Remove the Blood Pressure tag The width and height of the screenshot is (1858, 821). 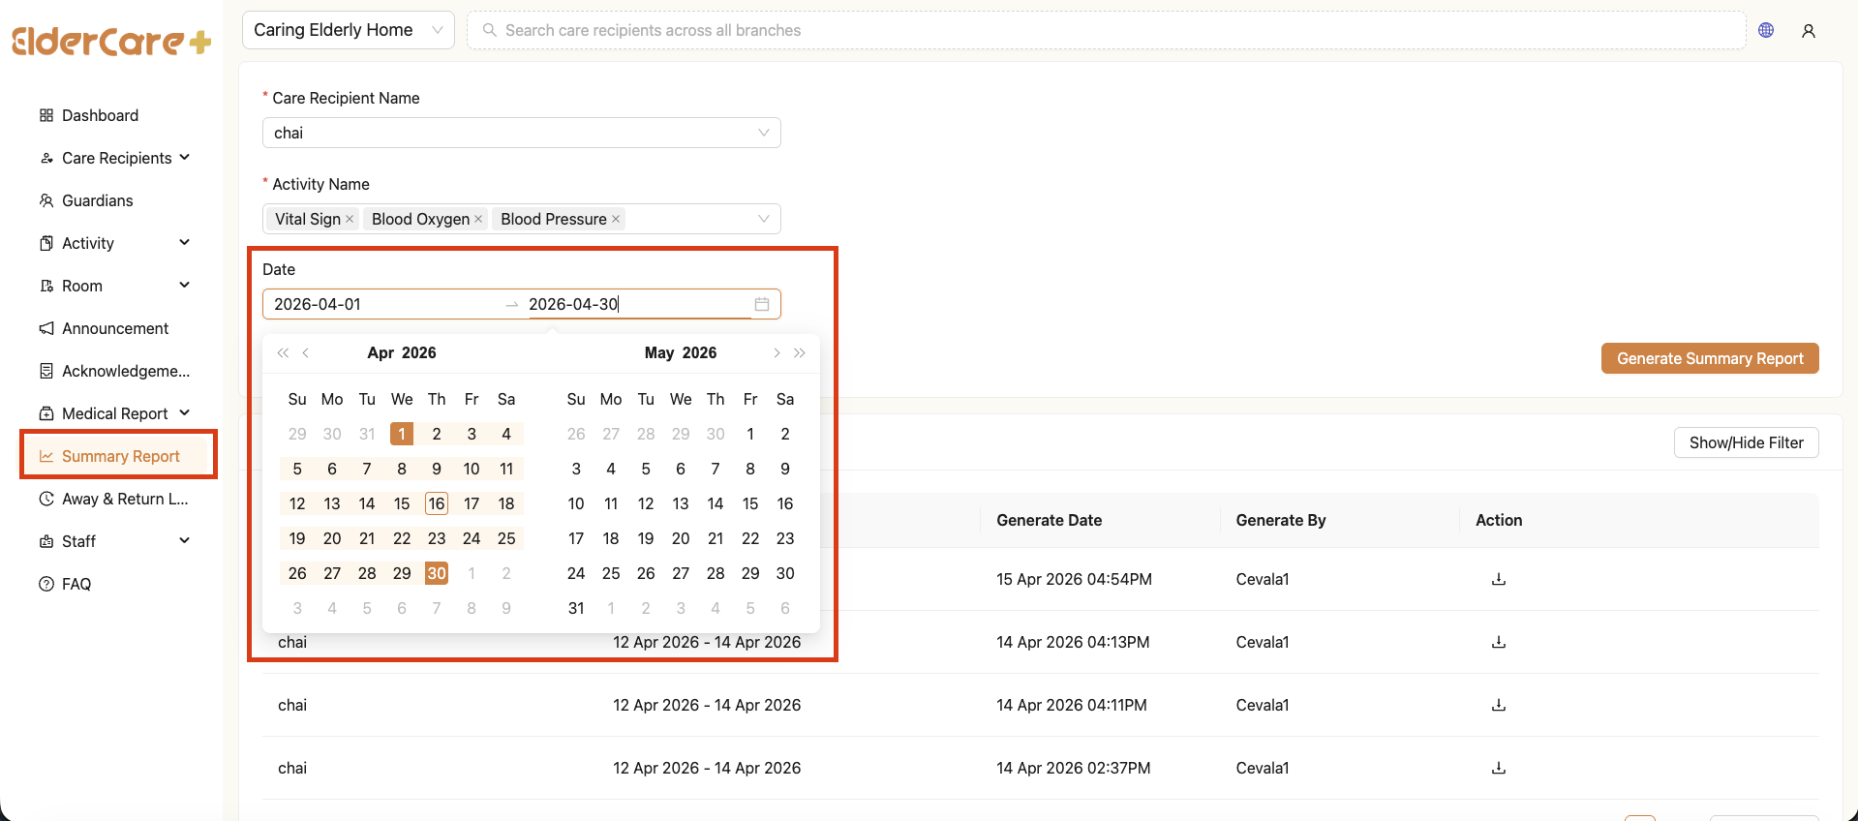point(616,219)
